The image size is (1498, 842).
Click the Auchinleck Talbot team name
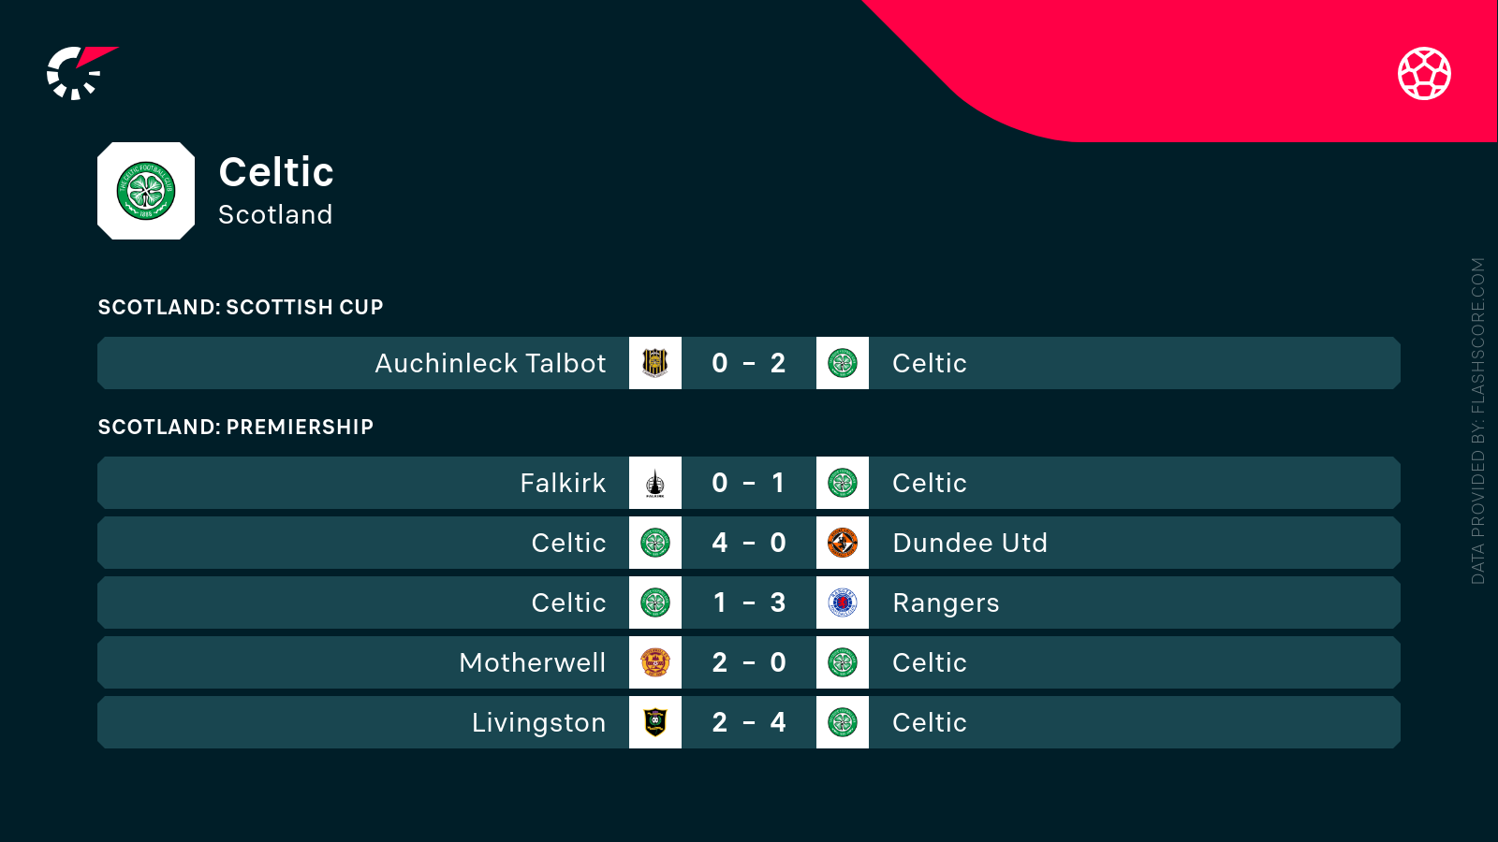[491, 363]
